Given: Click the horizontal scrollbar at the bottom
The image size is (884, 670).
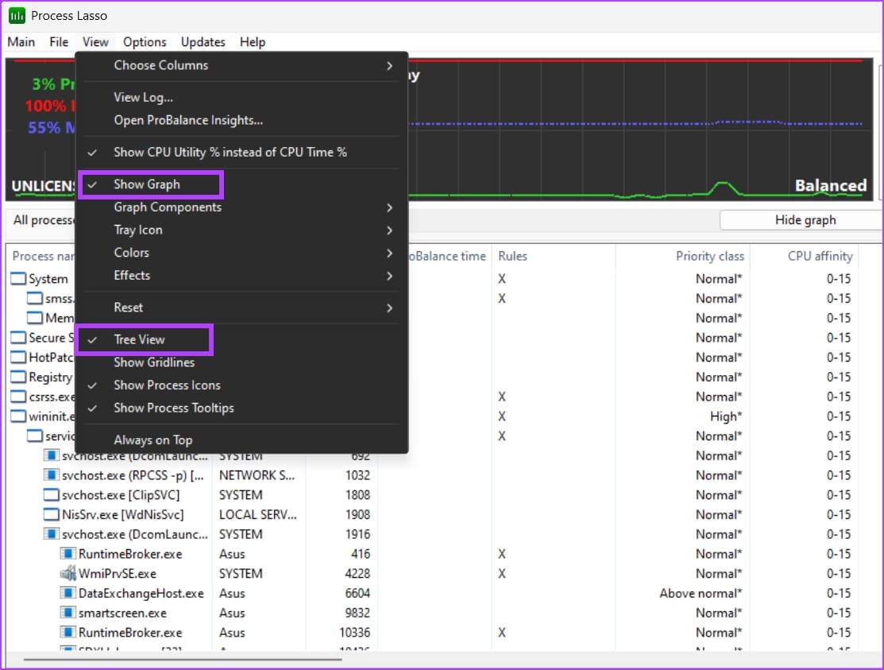Looking at the screenshot, I should (182, 659).
